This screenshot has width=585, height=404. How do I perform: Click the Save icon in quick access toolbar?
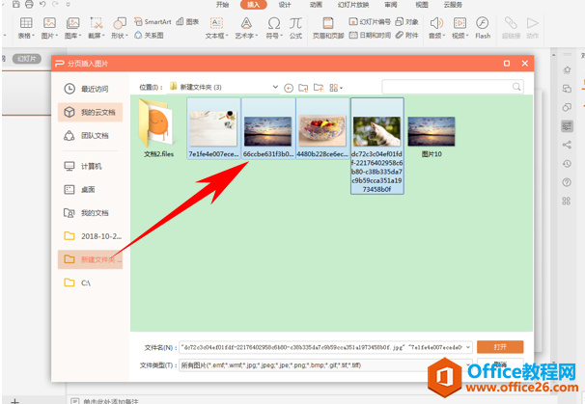click(15, 5)
